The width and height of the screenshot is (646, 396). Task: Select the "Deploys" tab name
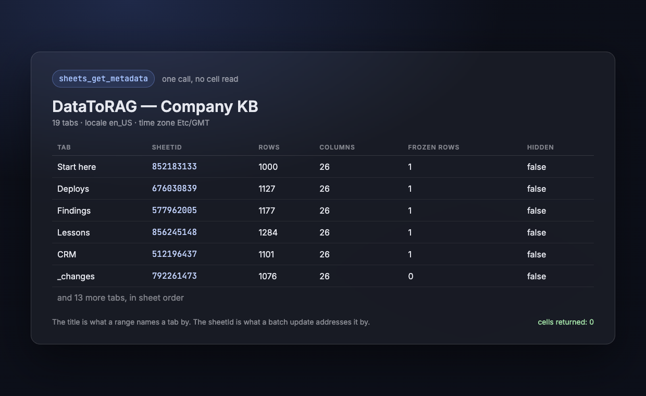click(x=73, y=189)
